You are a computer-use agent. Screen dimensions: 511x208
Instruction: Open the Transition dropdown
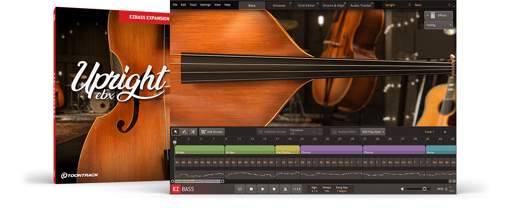(x=302, y=132)
